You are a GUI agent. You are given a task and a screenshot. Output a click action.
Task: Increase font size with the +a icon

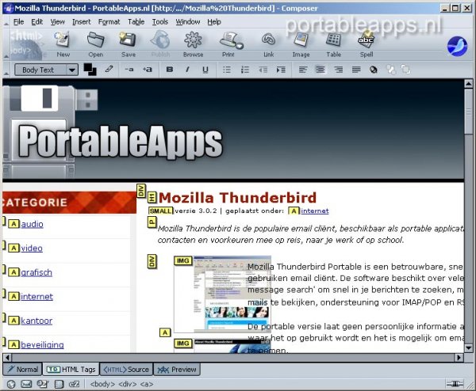click(x=148, y=70)
